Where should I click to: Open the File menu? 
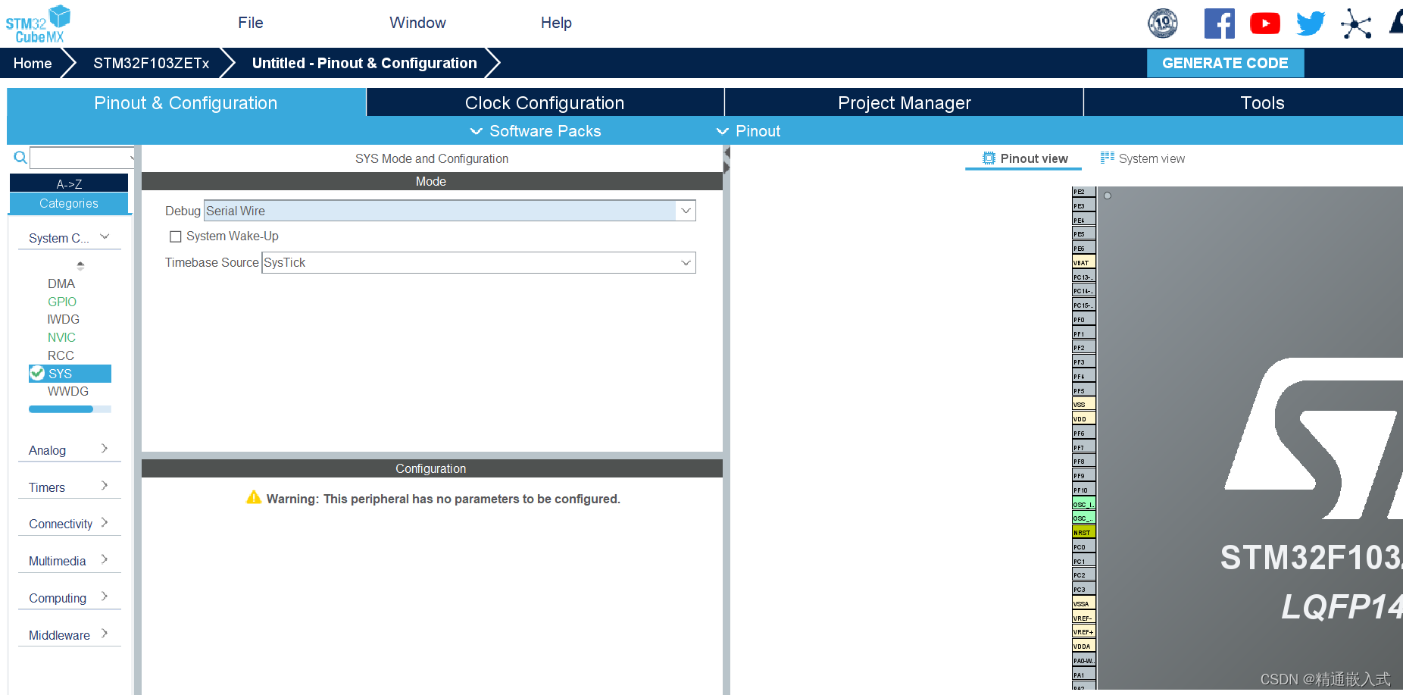250,23
